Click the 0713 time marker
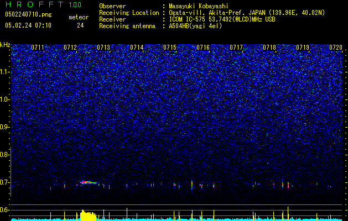 tap(103, 48)
